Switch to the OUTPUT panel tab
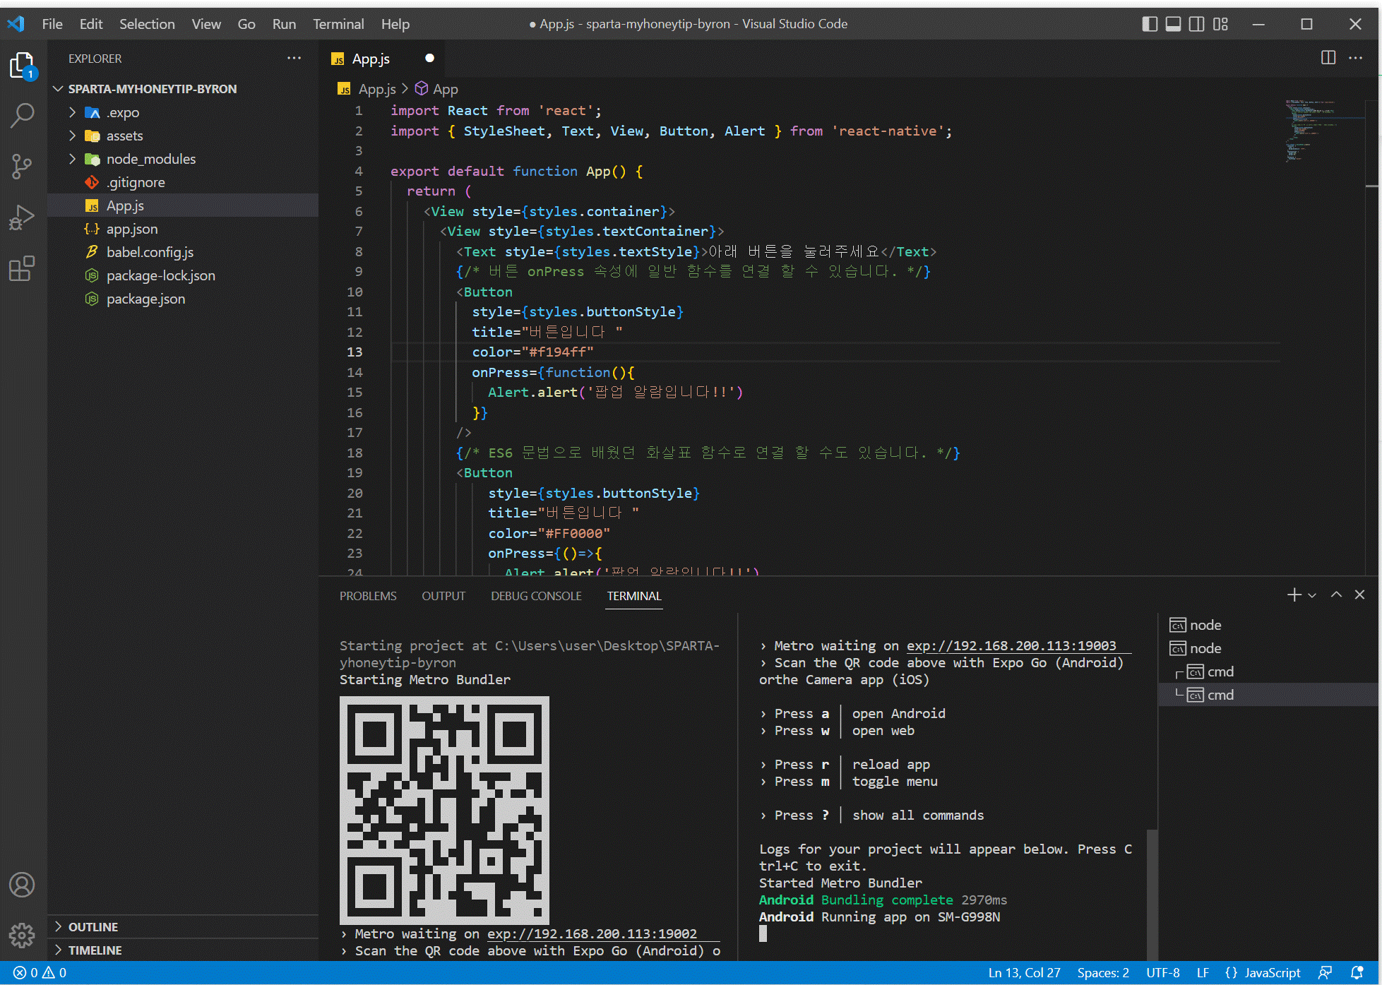The height and width of the screenshot is (985, 1382). pyautogui.click(x=443, y=596)
